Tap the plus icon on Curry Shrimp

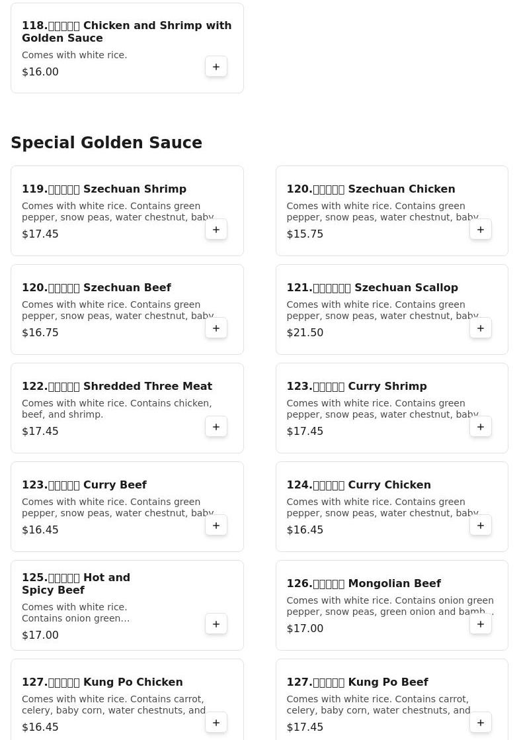pyautogui.click(x=481, y=427)
